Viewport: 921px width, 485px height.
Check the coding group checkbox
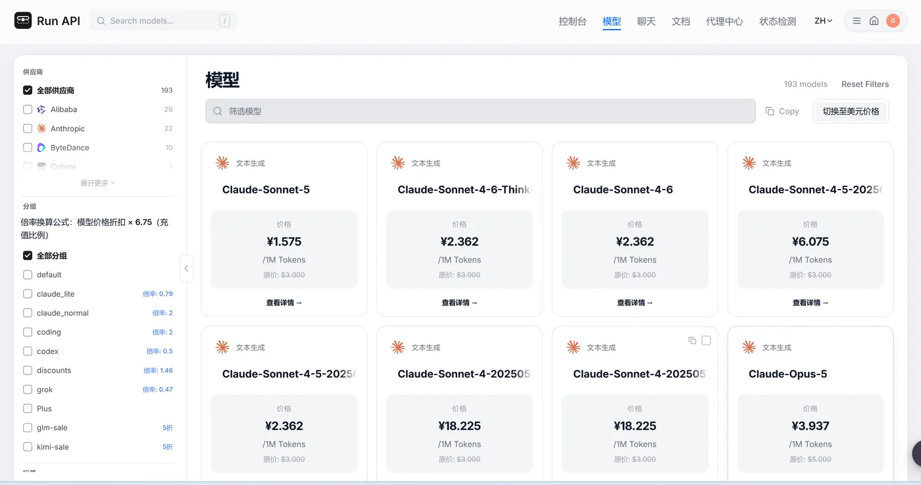click(28, 332)
